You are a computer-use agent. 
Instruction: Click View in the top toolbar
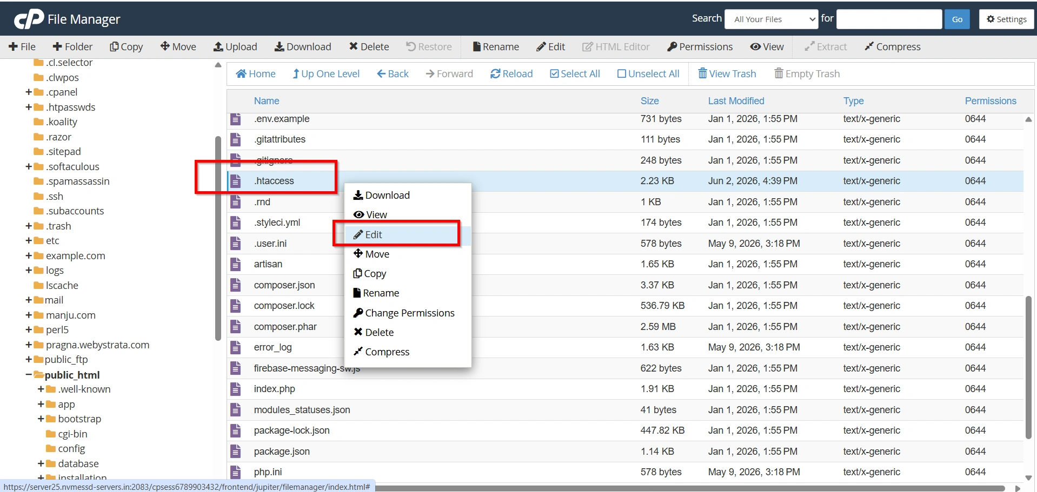point(767,47)
